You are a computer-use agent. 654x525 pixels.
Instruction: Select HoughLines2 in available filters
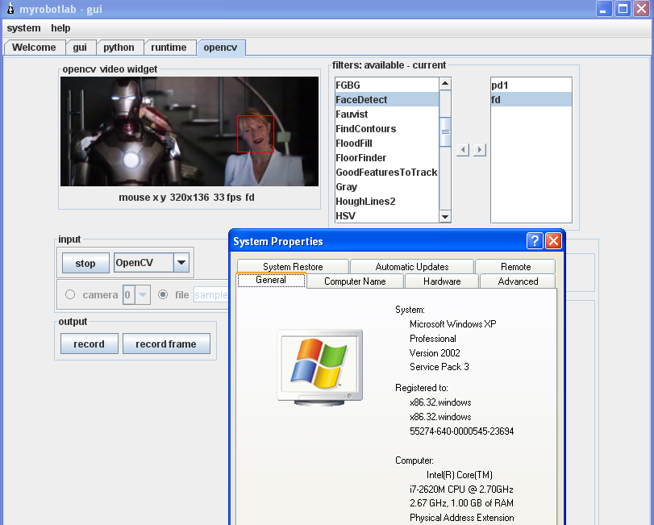[386, 202]
